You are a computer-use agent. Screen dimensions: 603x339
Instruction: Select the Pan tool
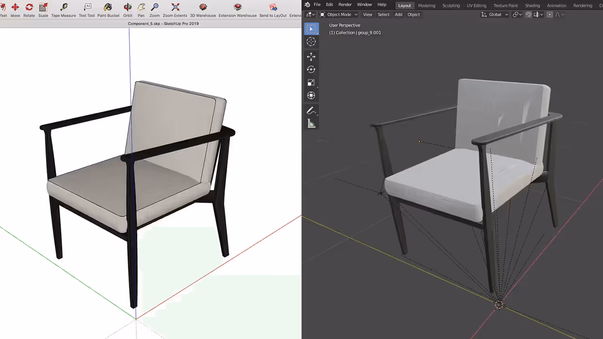point(141,9)
